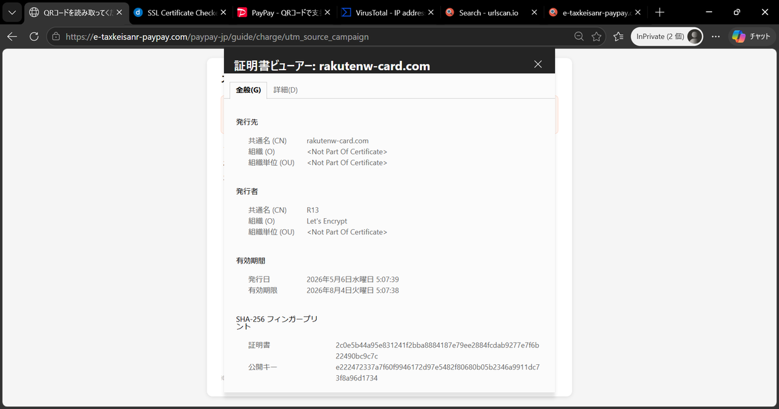Click the certificate SHA-256 fingerprint value

(x=437, y=351)
